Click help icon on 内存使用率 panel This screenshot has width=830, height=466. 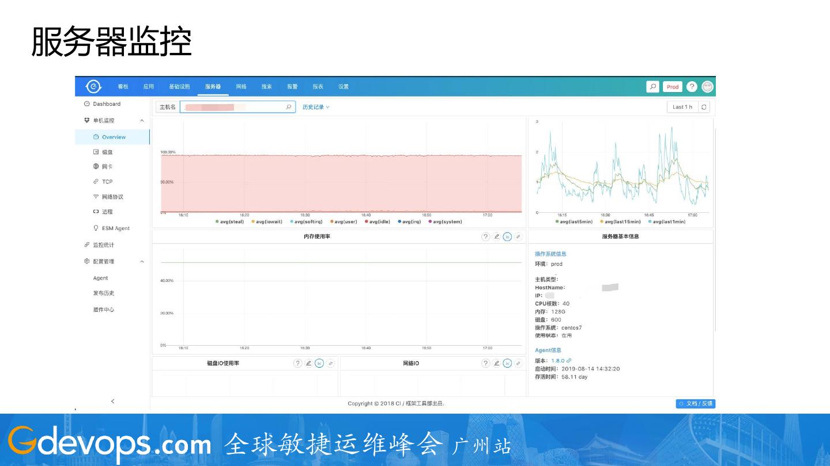(x=486, y=236)
